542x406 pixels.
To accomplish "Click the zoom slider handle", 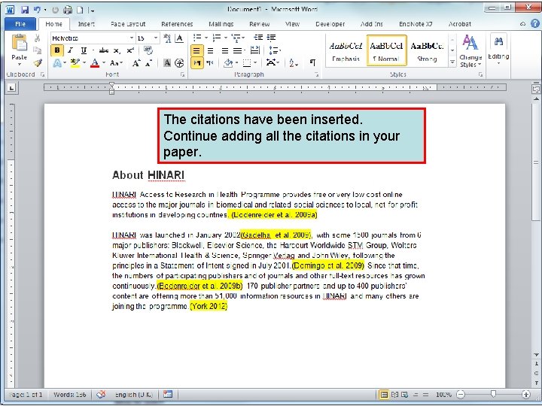I will pyautogui.click(x=493, y=394).
